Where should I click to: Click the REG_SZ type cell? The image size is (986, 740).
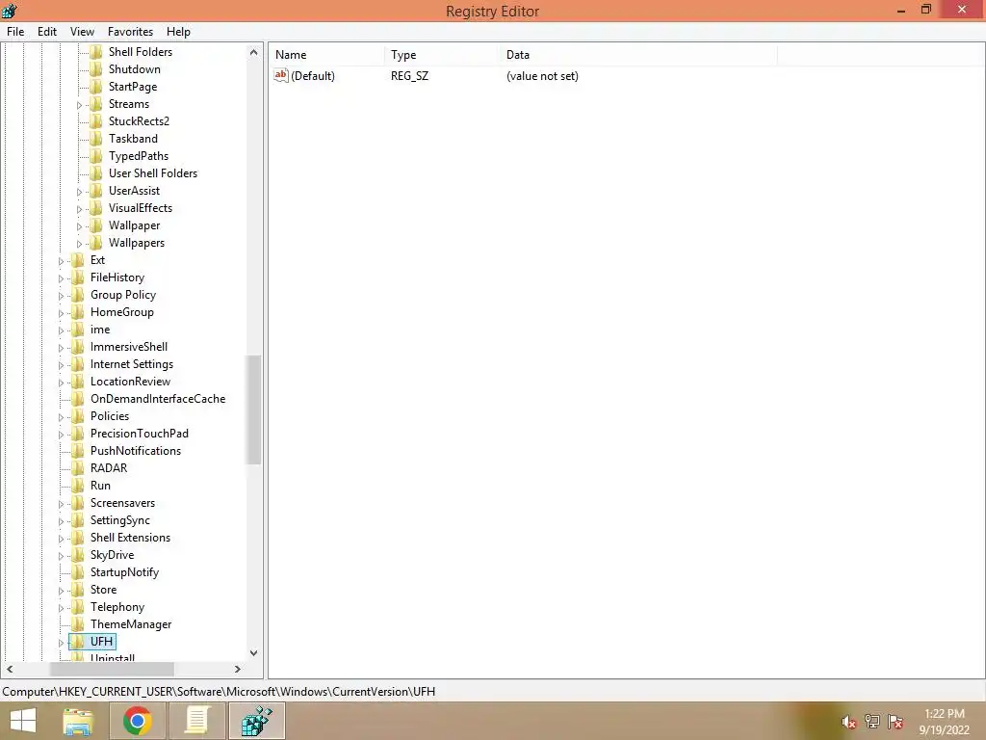click(x=409, y=76)
